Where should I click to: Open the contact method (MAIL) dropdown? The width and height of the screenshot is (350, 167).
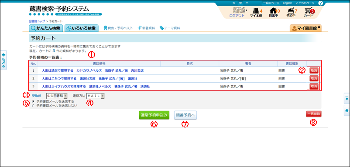point(96,96)
